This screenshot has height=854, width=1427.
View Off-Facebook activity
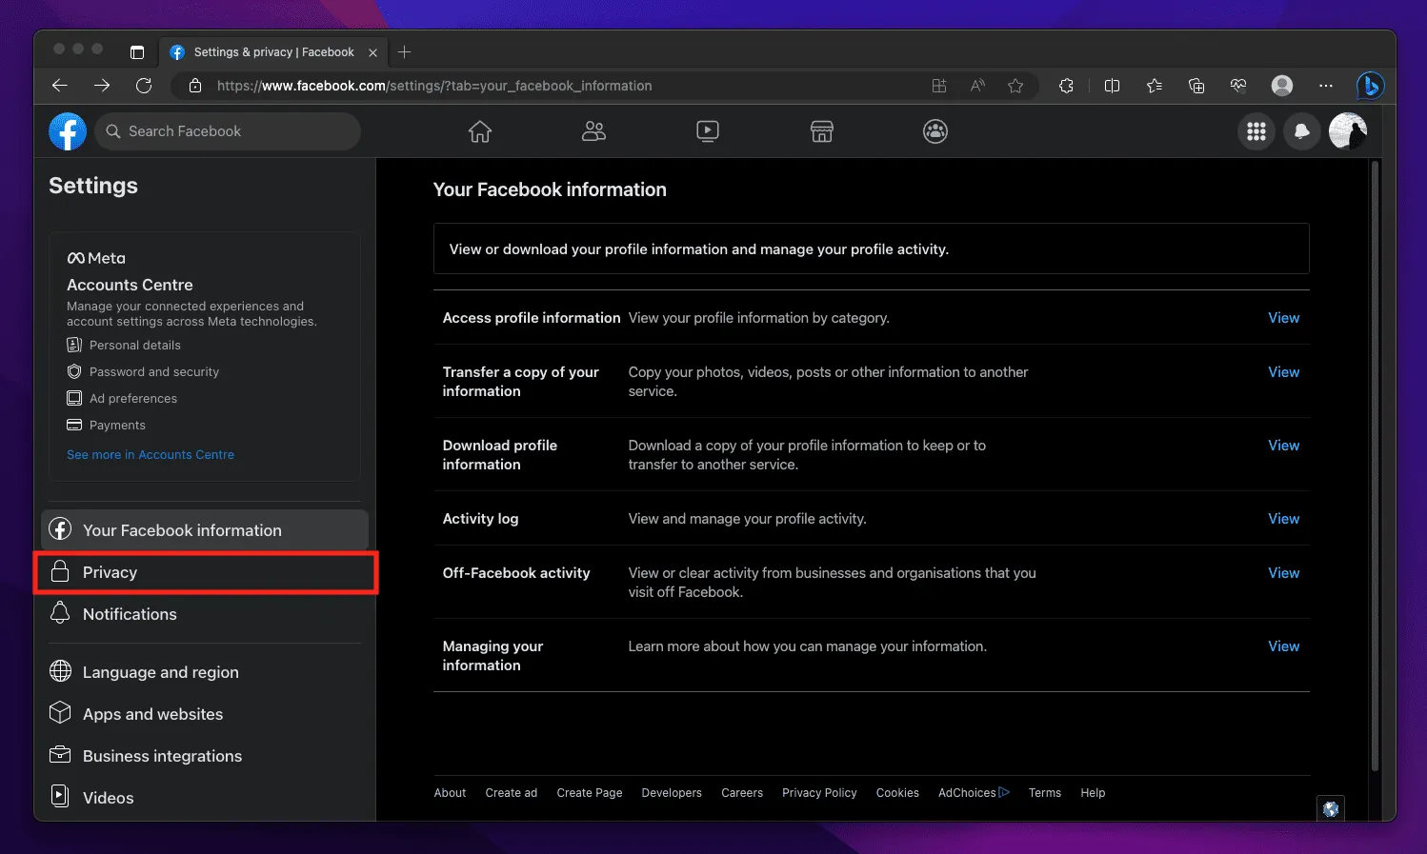(1283, 573)
